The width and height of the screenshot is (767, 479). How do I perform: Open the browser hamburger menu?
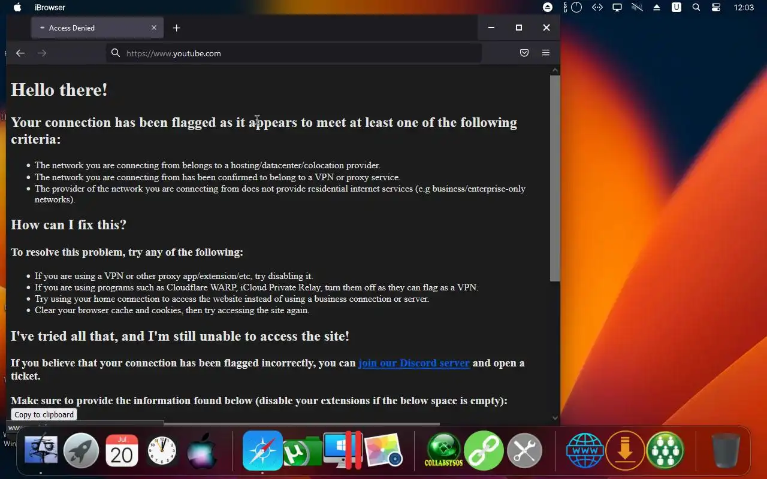tap(546, 53)
